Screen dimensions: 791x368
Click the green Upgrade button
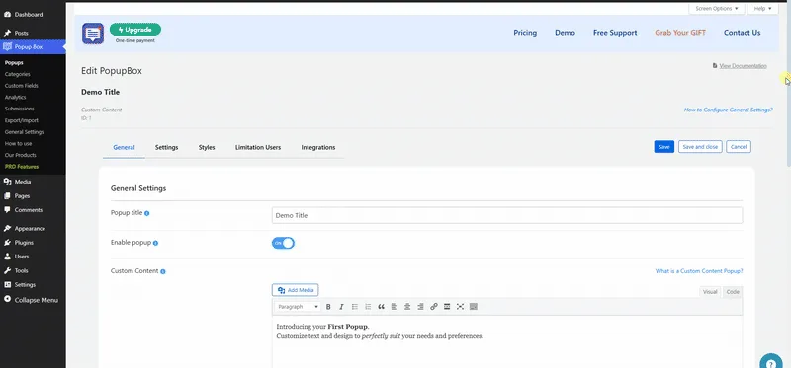[x=135, y=30]
